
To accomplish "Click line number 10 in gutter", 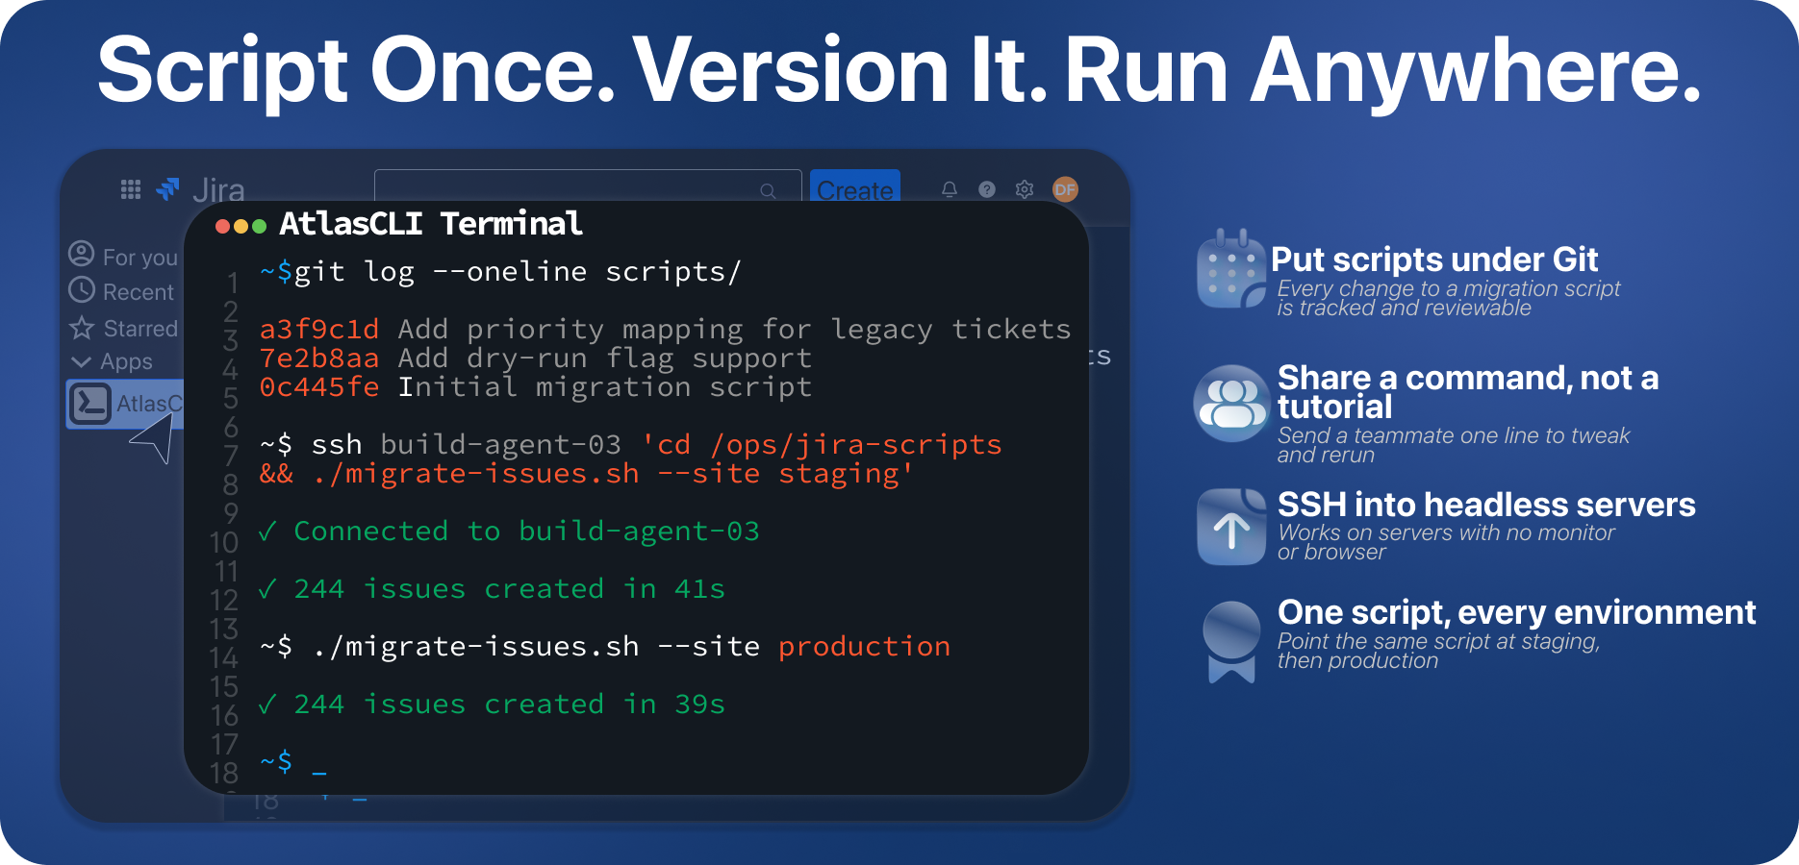I will pos(224,542).
